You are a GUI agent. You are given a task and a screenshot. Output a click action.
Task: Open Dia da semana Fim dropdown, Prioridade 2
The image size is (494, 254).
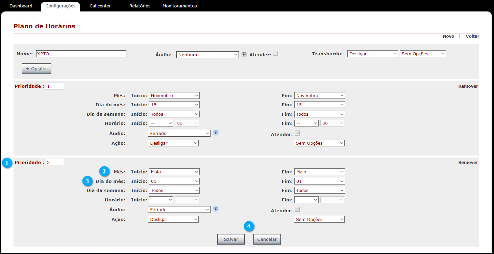[x=320, y=190]
